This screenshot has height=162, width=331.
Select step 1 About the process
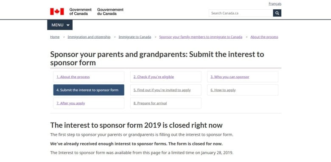(x=89, y=77)
